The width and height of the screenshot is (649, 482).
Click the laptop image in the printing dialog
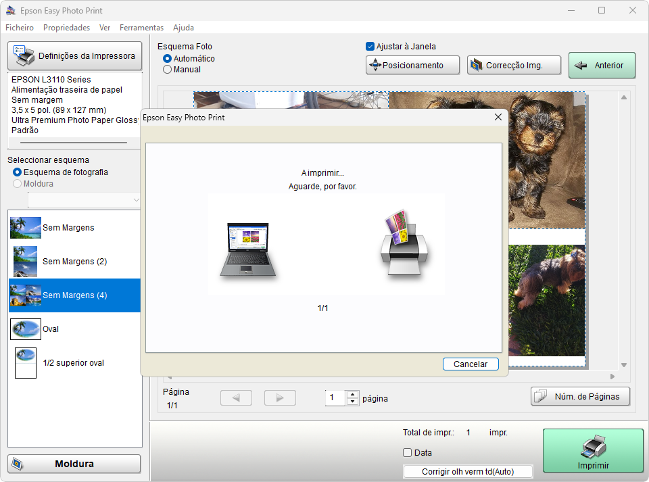coord(248,249)
